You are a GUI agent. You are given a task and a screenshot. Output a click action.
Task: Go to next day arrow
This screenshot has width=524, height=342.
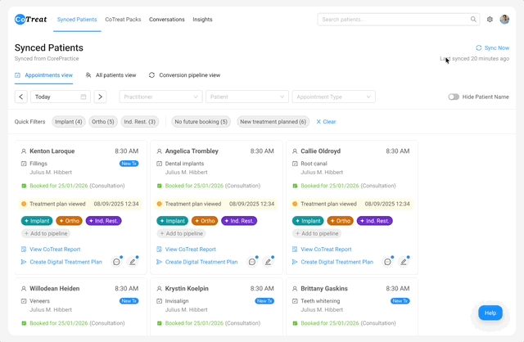(100, 97)
